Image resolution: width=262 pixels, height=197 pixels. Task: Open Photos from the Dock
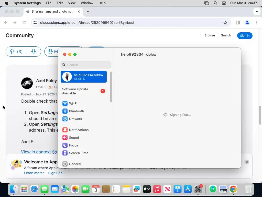pyautogui.click(x=75, y=189)
